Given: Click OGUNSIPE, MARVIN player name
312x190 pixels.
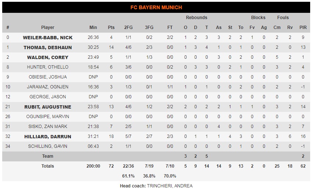Looking at the screenshot, I should point(47,117).
